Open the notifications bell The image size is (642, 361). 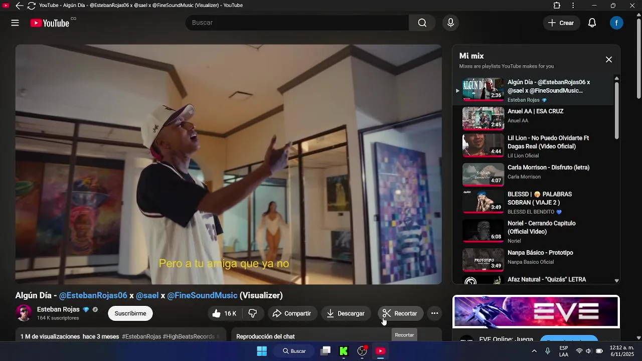pos(592,23)
